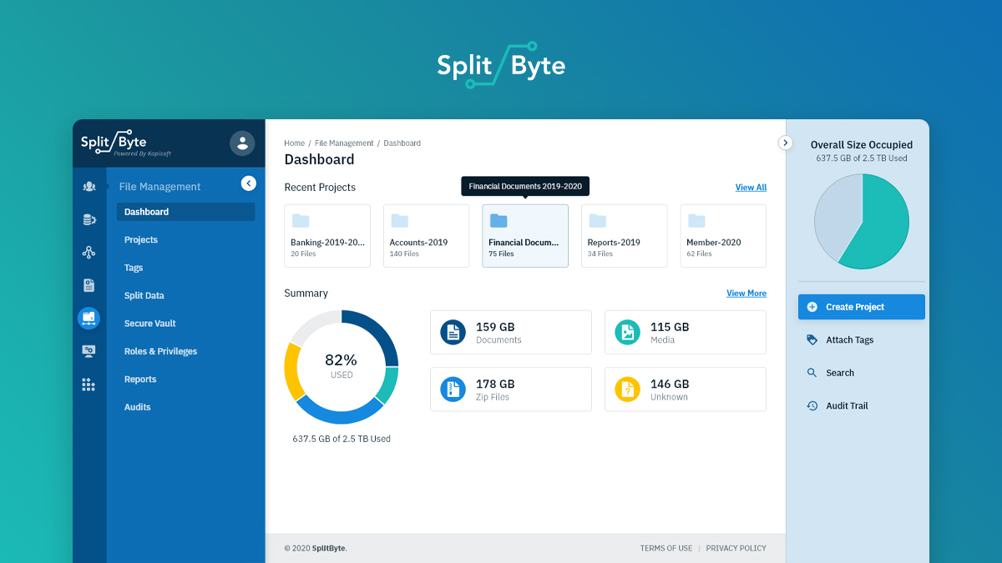Image resolution: width=1002 pixels, height=563 pixels.
Task: Open the Financial Docum... project card
Action: (525, 236)
